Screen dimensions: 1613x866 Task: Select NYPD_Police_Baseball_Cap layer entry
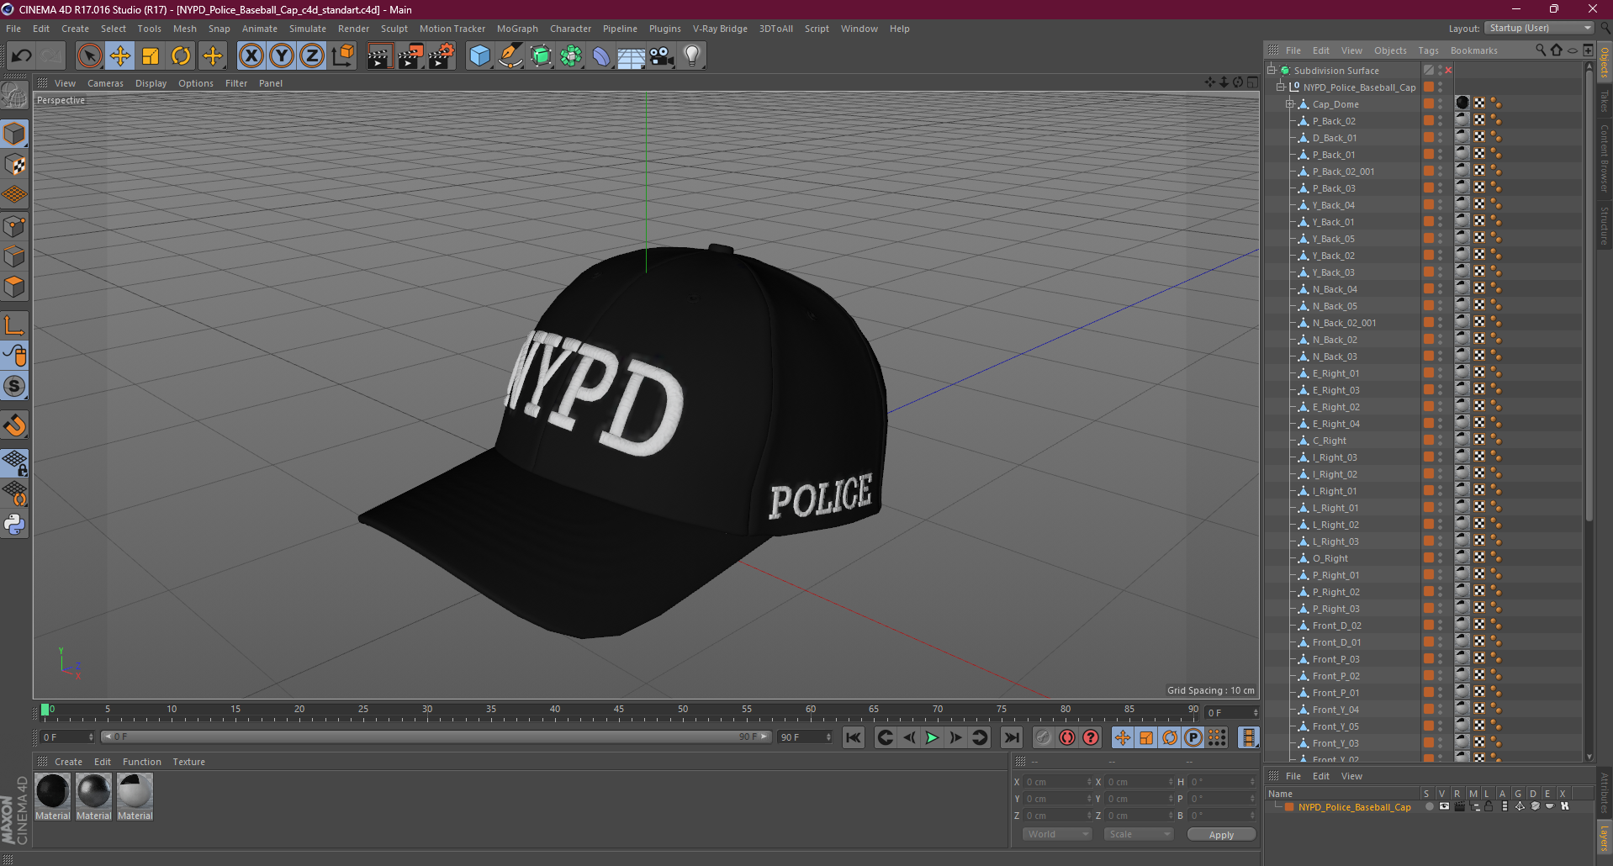pyautogui.click(x=1354, y=807)
